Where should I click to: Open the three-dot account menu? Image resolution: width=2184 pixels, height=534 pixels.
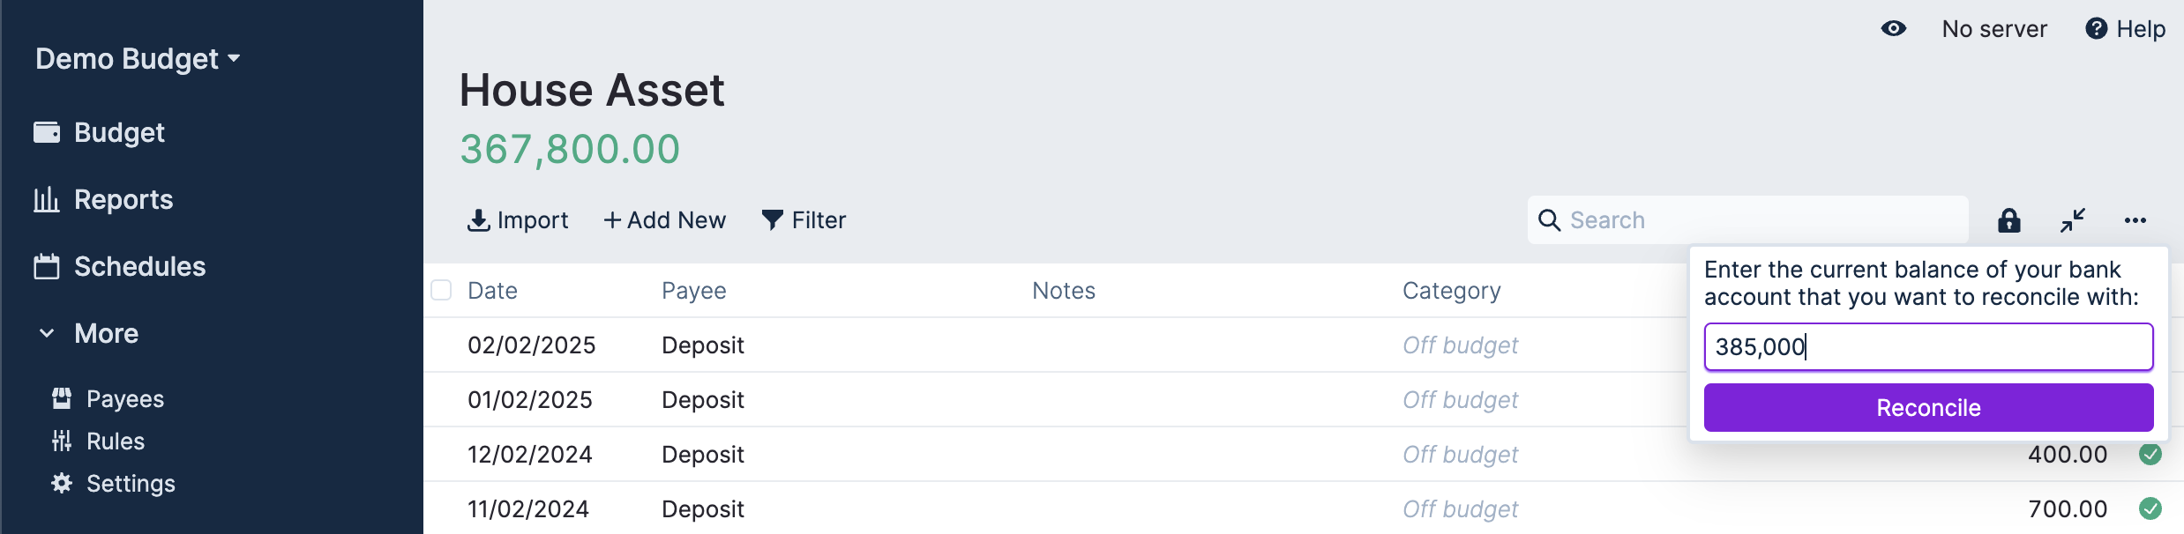[2135, 220]
